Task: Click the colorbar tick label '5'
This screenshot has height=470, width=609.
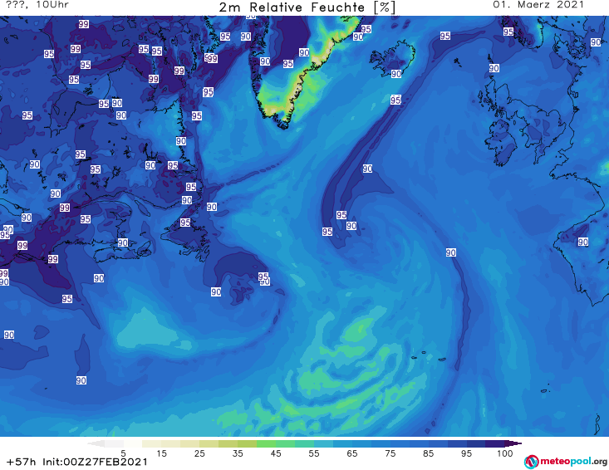Action: 123,453
